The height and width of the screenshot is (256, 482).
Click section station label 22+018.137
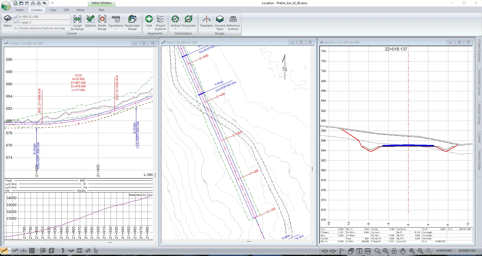[x=396, y=49]
